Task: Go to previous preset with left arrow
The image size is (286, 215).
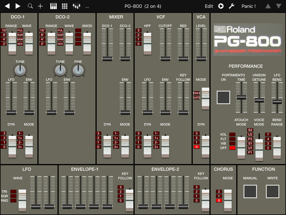Action: point(7,6)
